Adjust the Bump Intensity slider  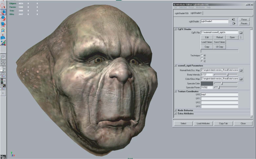228,75
